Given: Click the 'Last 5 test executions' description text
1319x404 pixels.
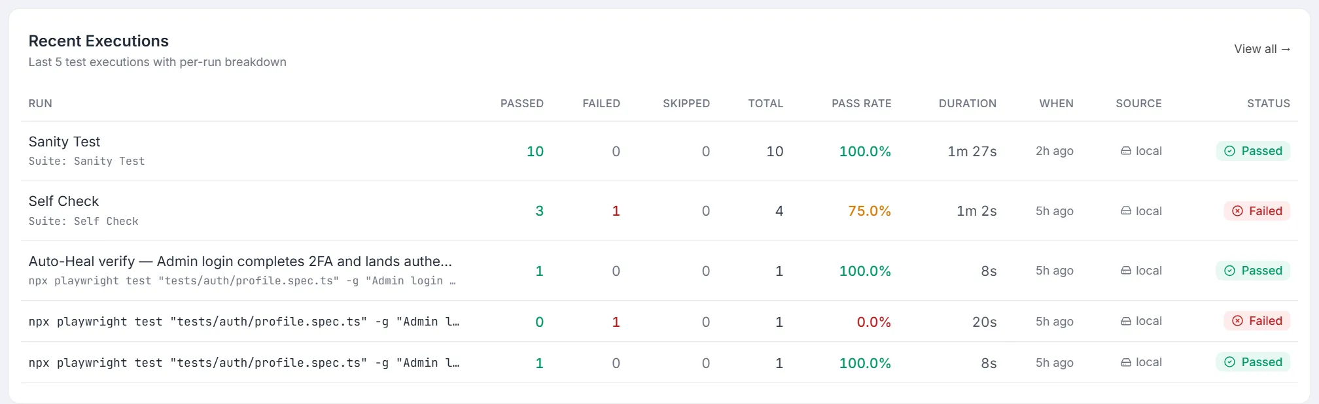Looking at the screenshot, I should coord(158,62).
